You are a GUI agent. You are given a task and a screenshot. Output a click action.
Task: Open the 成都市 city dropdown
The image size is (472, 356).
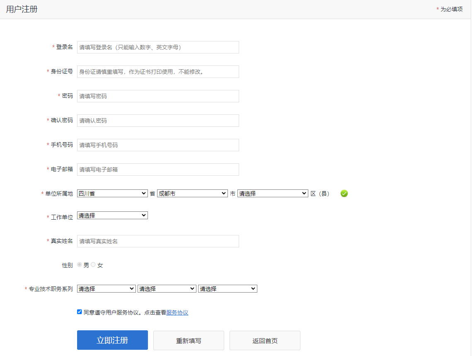tap(192, 194)
